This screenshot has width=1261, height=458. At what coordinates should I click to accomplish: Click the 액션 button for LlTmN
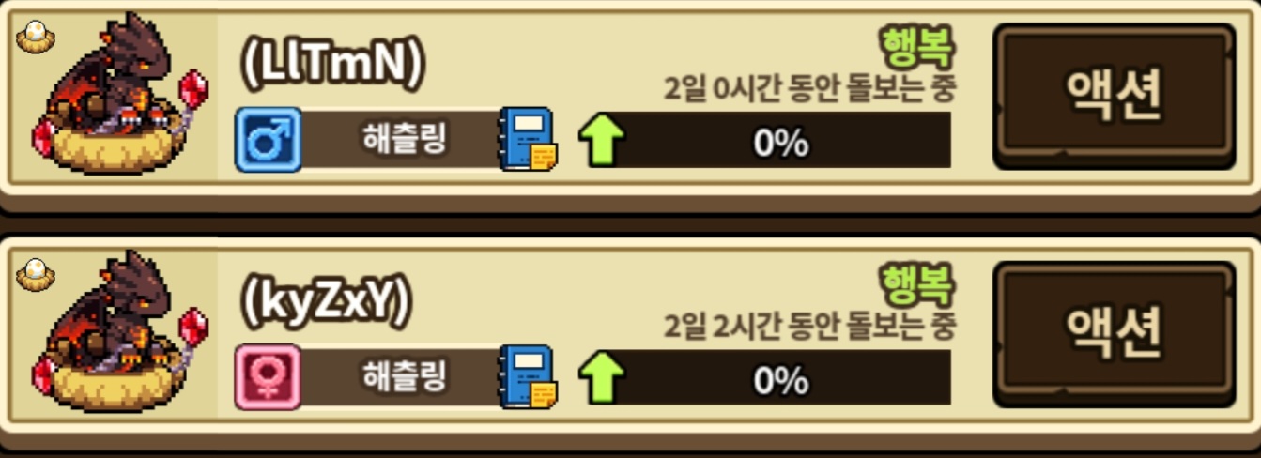point(1114,95)
